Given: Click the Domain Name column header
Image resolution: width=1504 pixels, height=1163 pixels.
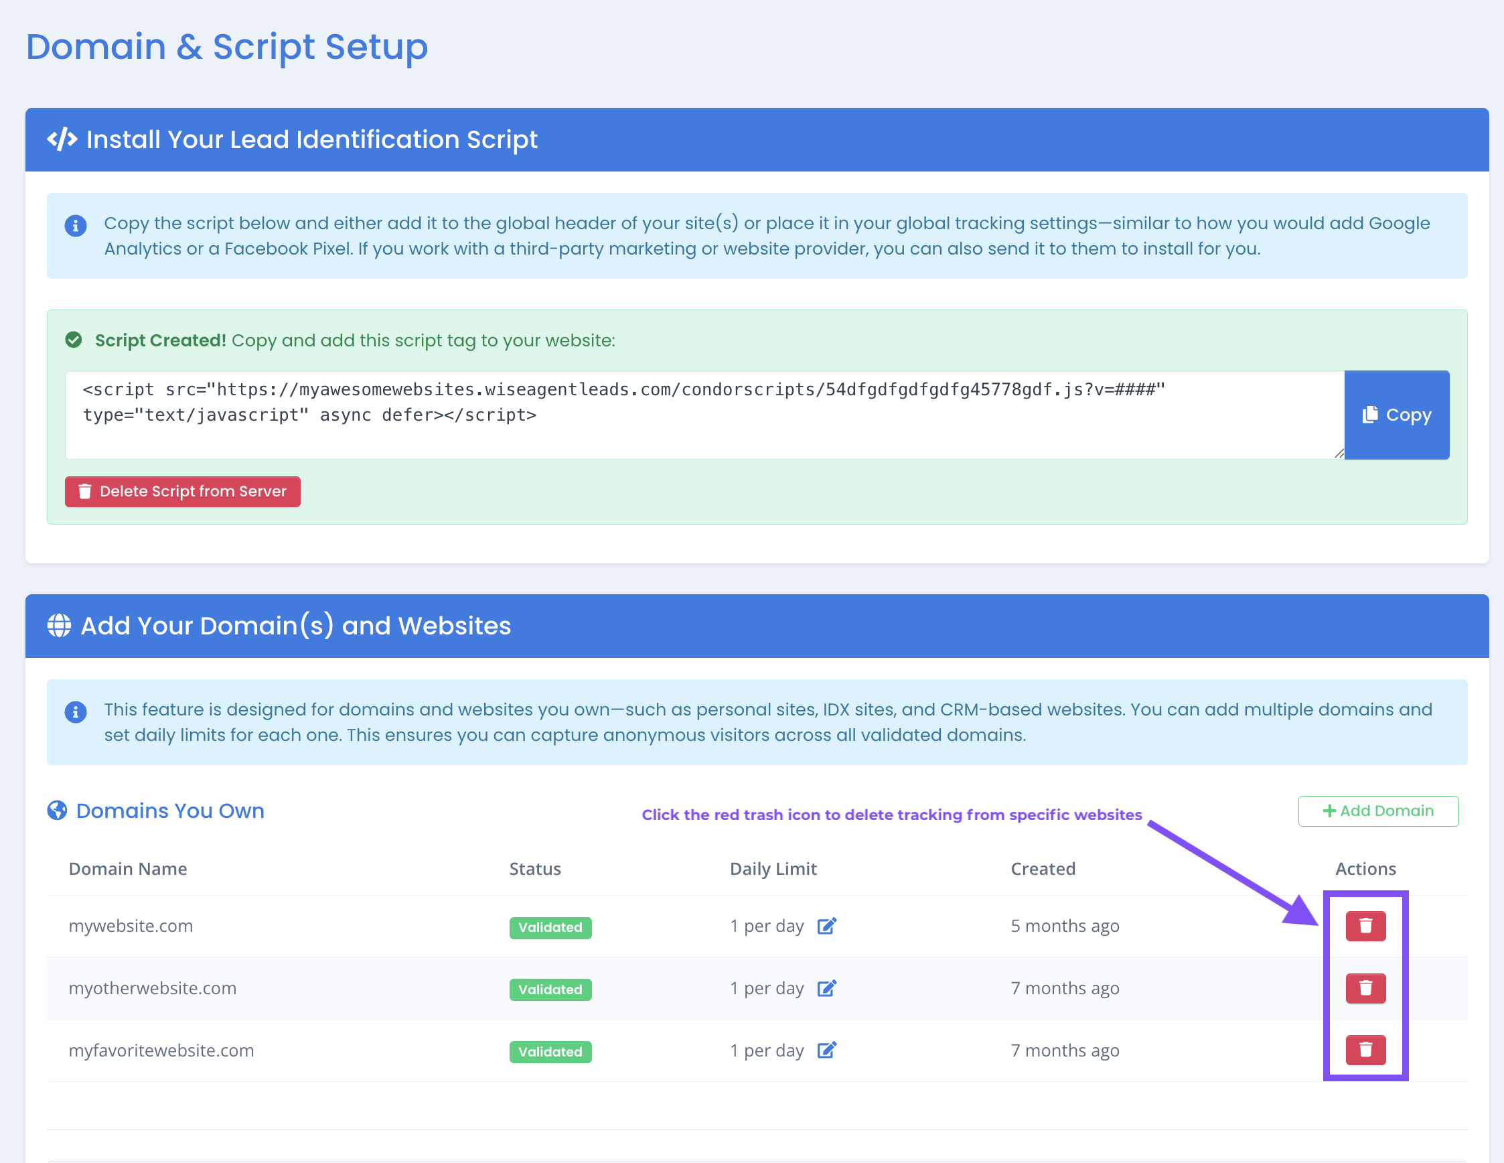Looking at the screenshot, I should [x=127, y=868].
